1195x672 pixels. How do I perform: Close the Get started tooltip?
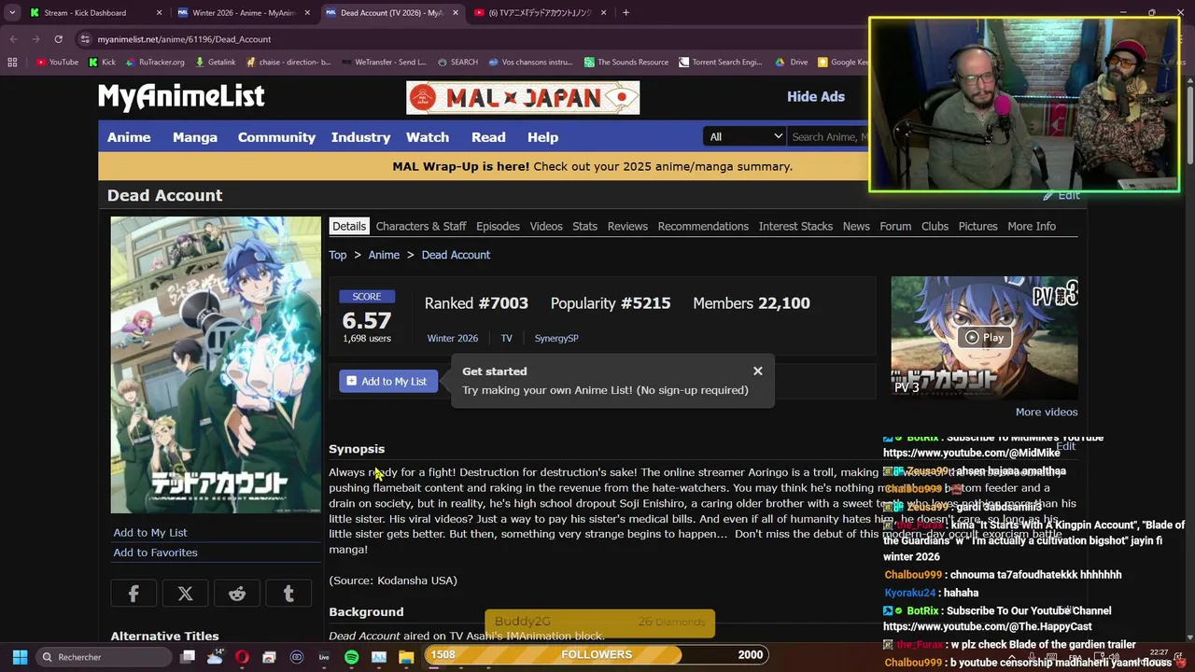[x=758, y=371]
